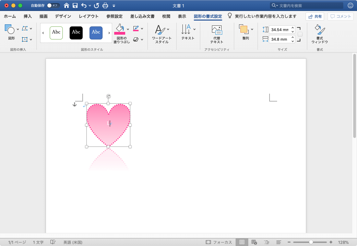Open the レイアウト tab

point(88,16)
